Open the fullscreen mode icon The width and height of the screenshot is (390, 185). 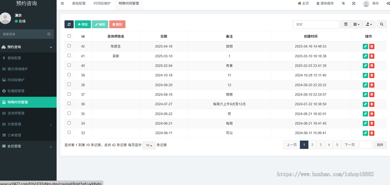[354, 3]
